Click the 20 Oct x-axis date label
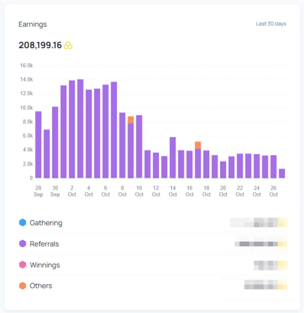Screen dimensions: 304x313 pyautogui.click(x=223, y=191)
